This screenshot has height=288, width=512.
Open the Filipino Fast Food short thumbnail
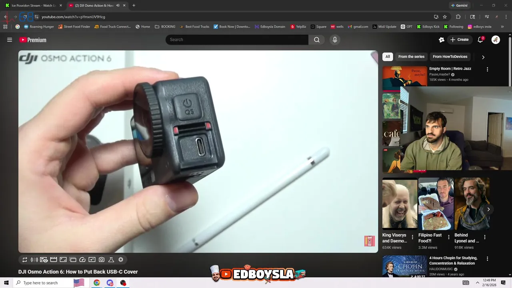click(x=436, y=203)
